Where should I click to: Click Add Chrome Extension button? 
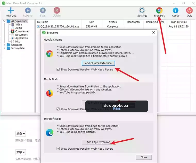[98, 63]
